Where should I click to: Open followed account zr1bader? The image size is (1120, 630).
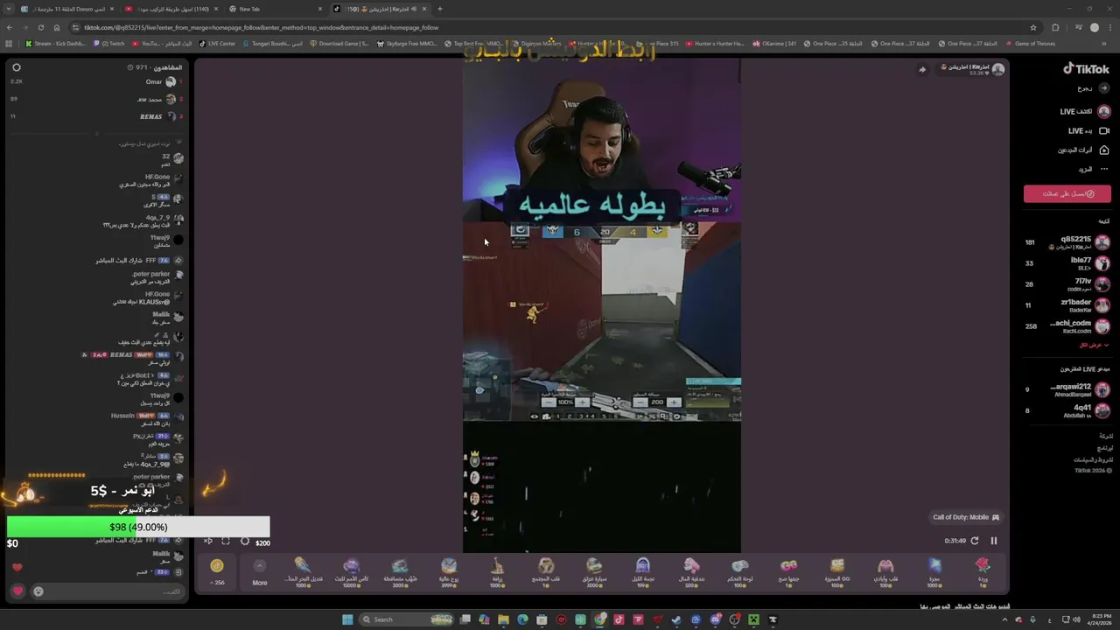point(1067,305)
